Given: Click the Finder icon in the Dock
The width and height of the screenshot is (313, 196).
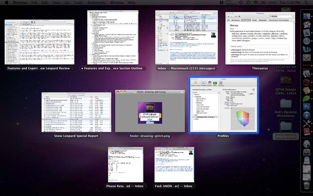Looking at the screenshot, I should (x=307, y=16).
